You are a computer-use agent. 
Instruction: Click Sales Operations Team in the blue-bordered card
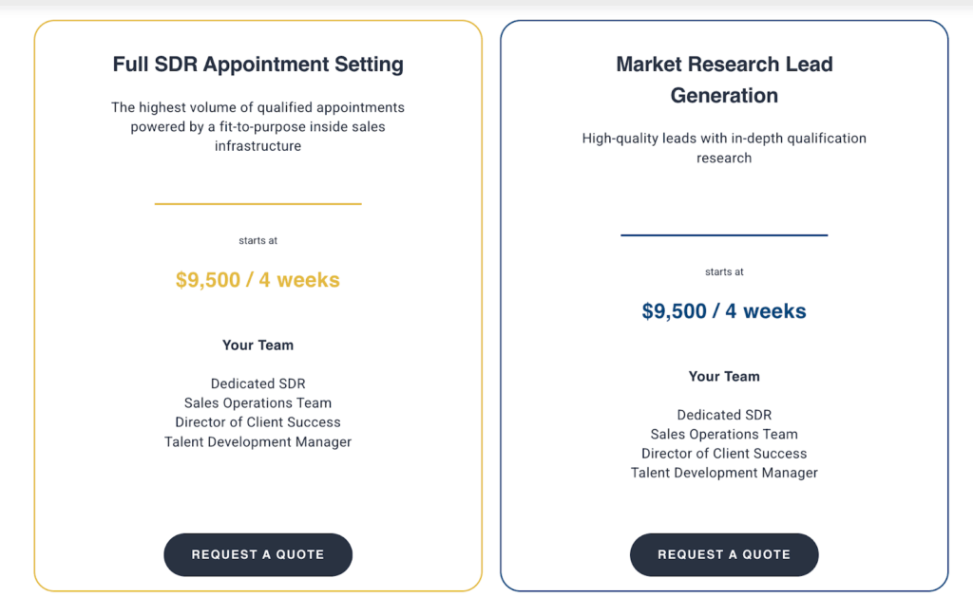coord(724,434)
